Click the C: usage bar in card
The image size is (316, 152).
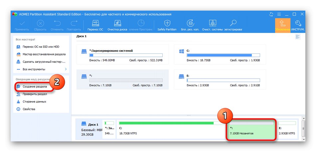(223, 55)
